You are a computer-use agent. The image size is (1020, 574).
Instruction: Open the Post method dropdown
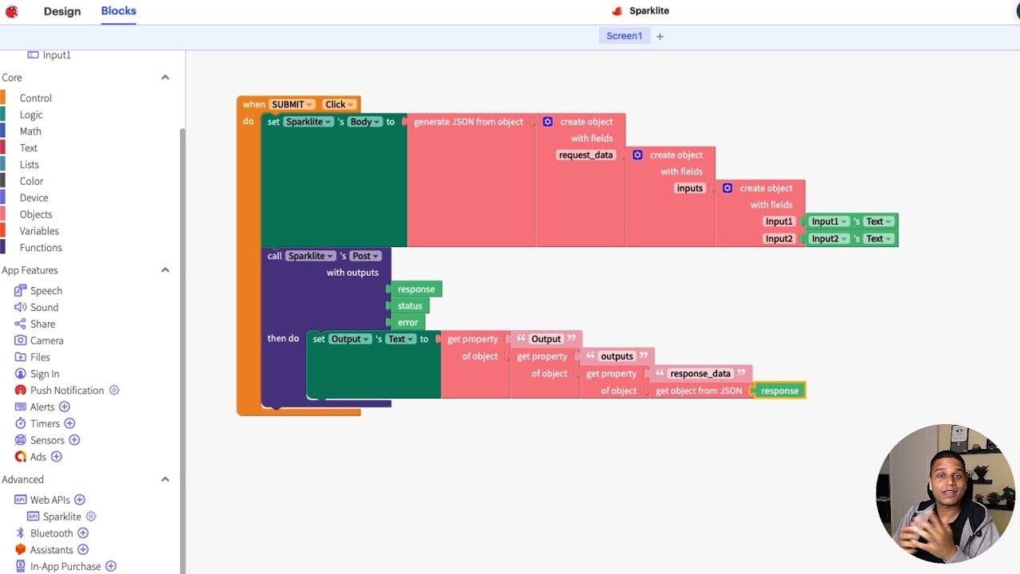tap(366, 256)
